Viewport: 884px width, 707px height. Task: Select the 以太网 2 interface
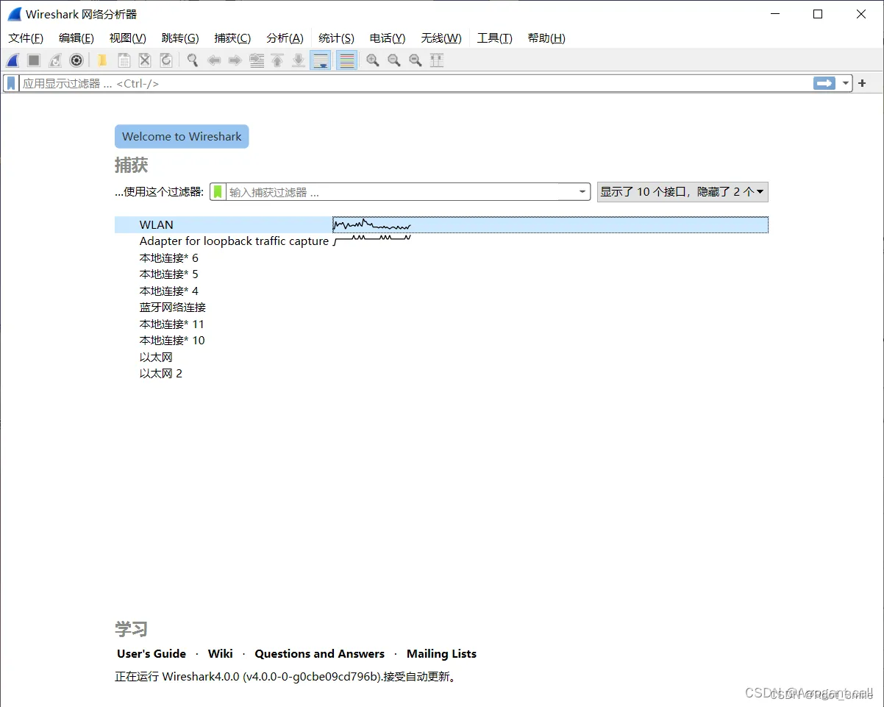(x=161, y=374)
